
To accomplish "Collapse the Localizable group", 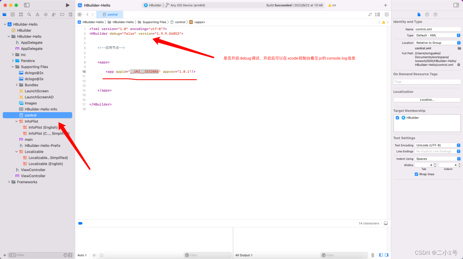I will point(17,152).
